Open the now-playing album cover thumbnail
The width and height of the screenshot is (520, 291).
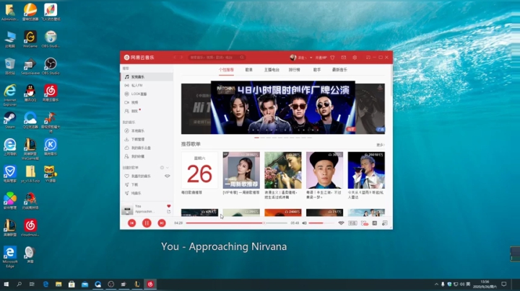pos(127,210)
